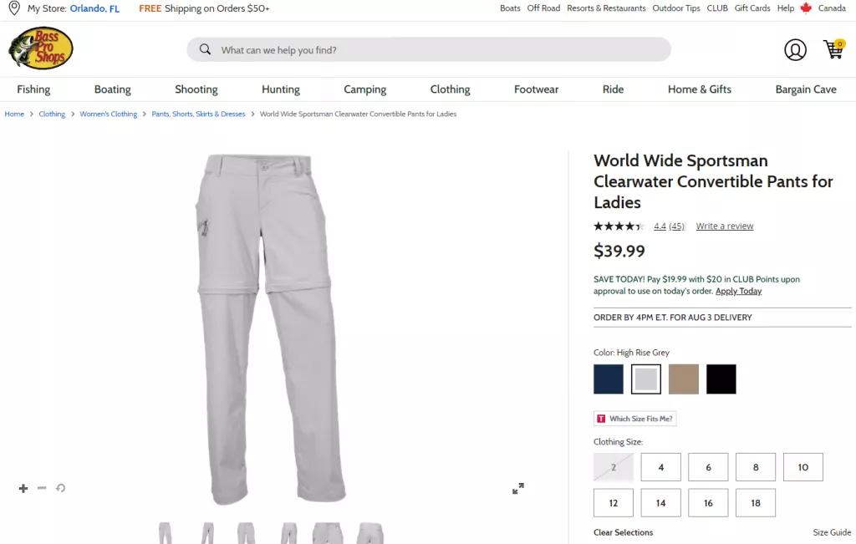Click the product search field

click(x=435, y=50)
